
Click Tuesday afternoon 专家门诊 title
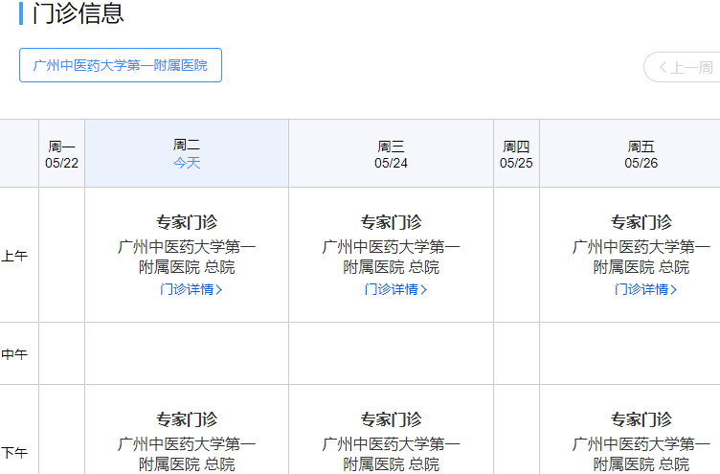pos(187,419)
